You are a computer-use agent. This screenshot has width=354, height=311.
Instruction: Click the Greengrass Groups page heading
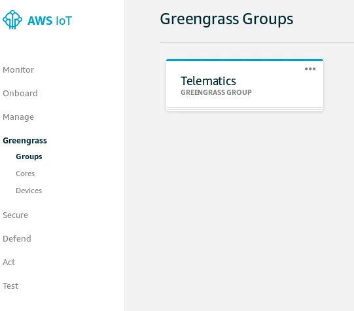226,19
